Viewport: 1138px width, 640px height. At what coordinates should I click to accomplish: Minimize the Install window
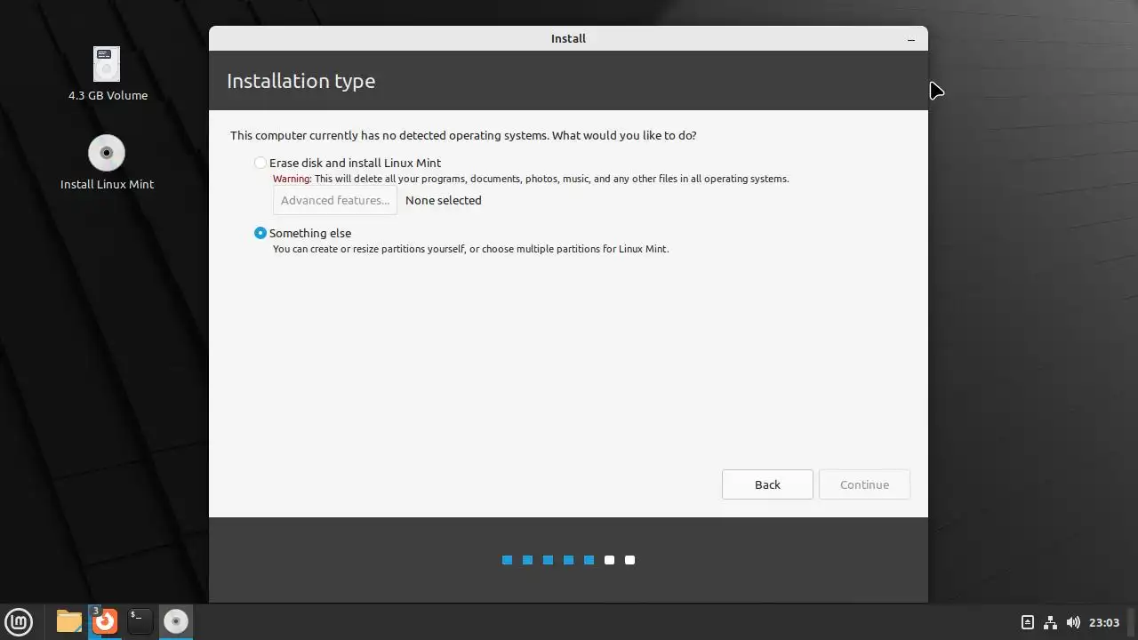point(910,39)
